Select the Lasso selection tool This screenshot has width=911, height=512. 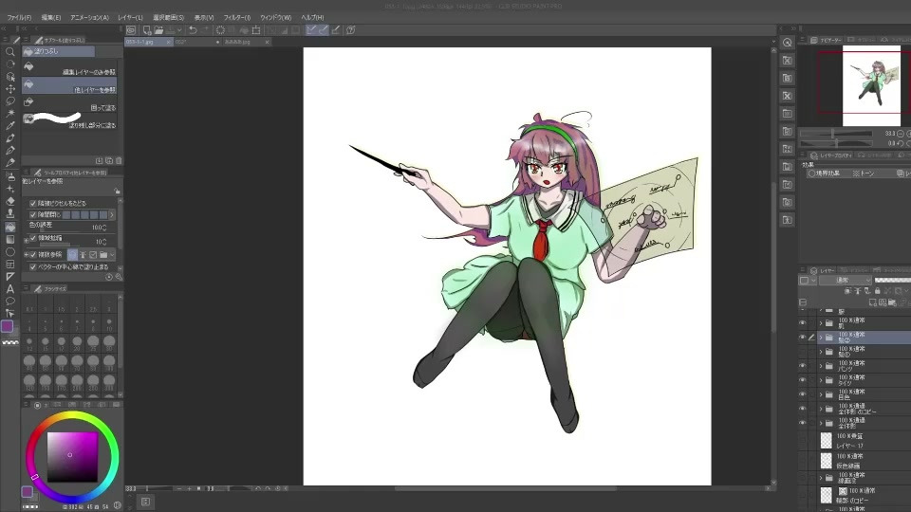(9, 101)
